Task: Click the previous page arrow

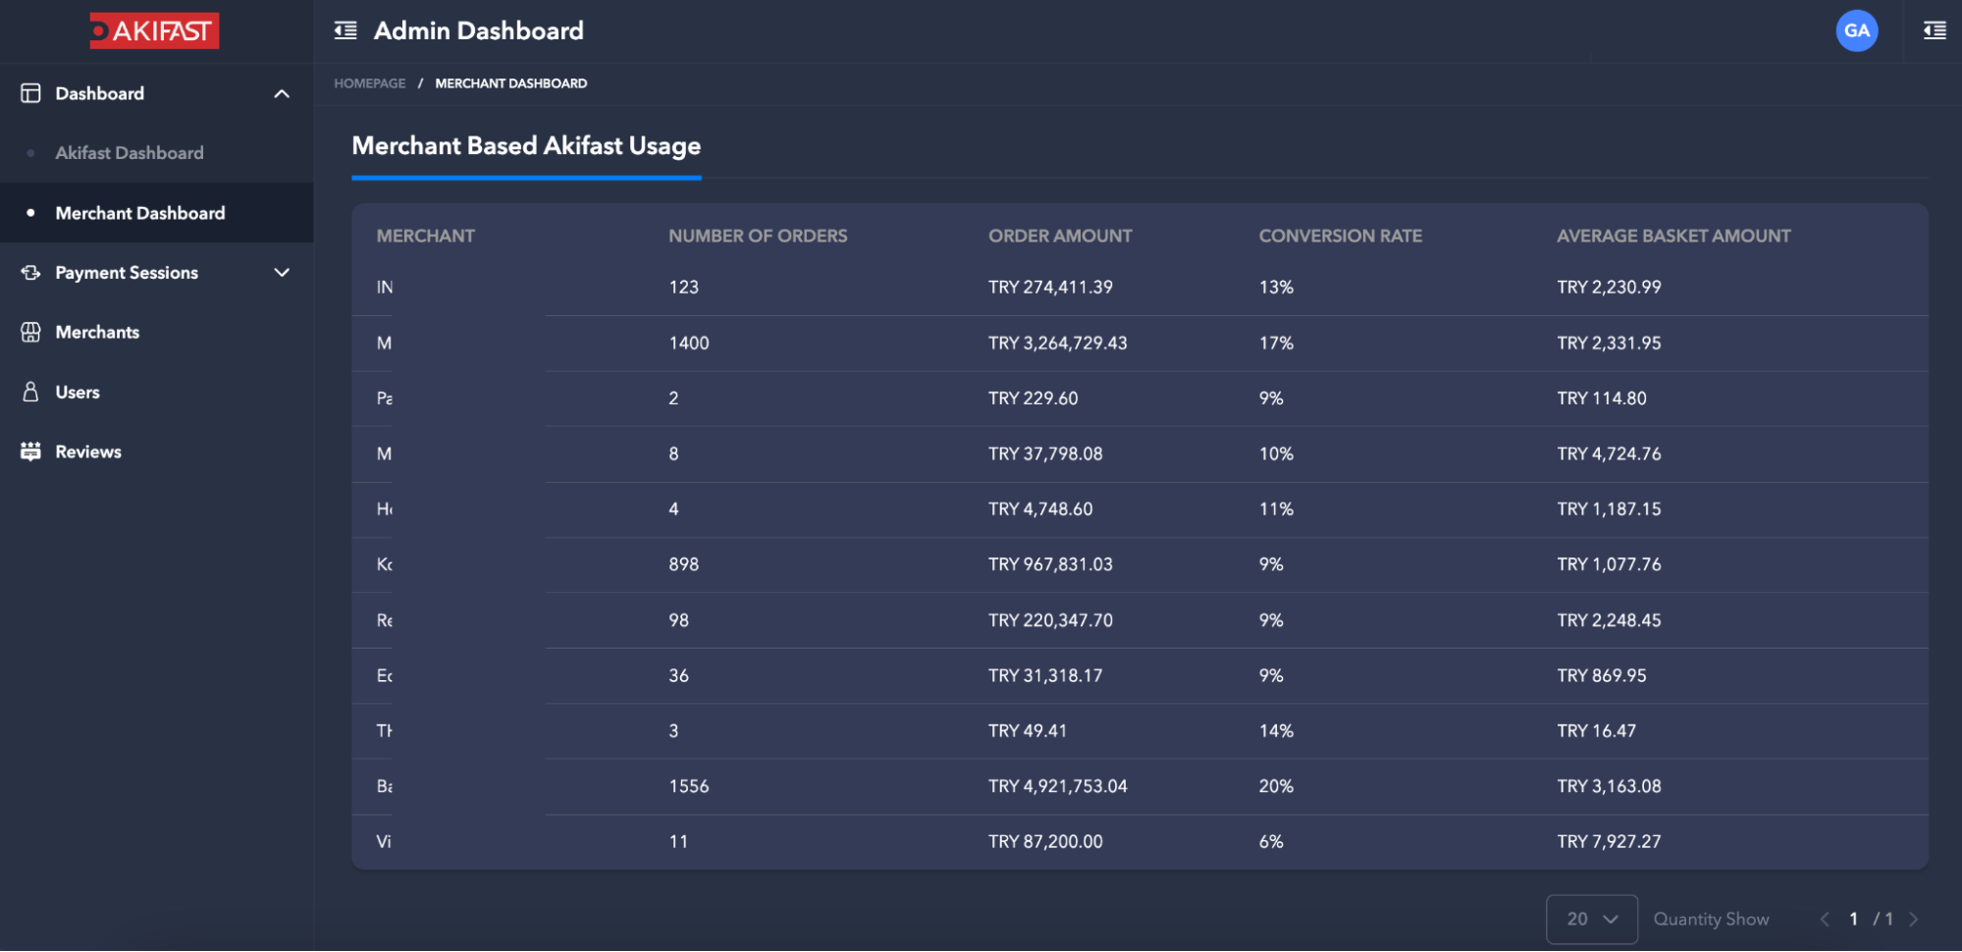Action: (1824, 919)
